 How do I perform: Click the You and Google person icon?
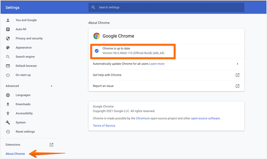(8, 20)
